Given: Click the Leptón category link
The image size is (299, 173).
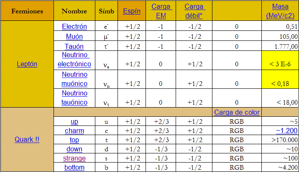Looking at the screenshot, I should [x=27, y=64].
